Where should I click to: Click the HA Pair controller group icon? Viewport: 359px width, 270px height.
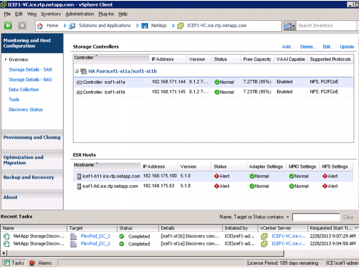pos(84,71)
